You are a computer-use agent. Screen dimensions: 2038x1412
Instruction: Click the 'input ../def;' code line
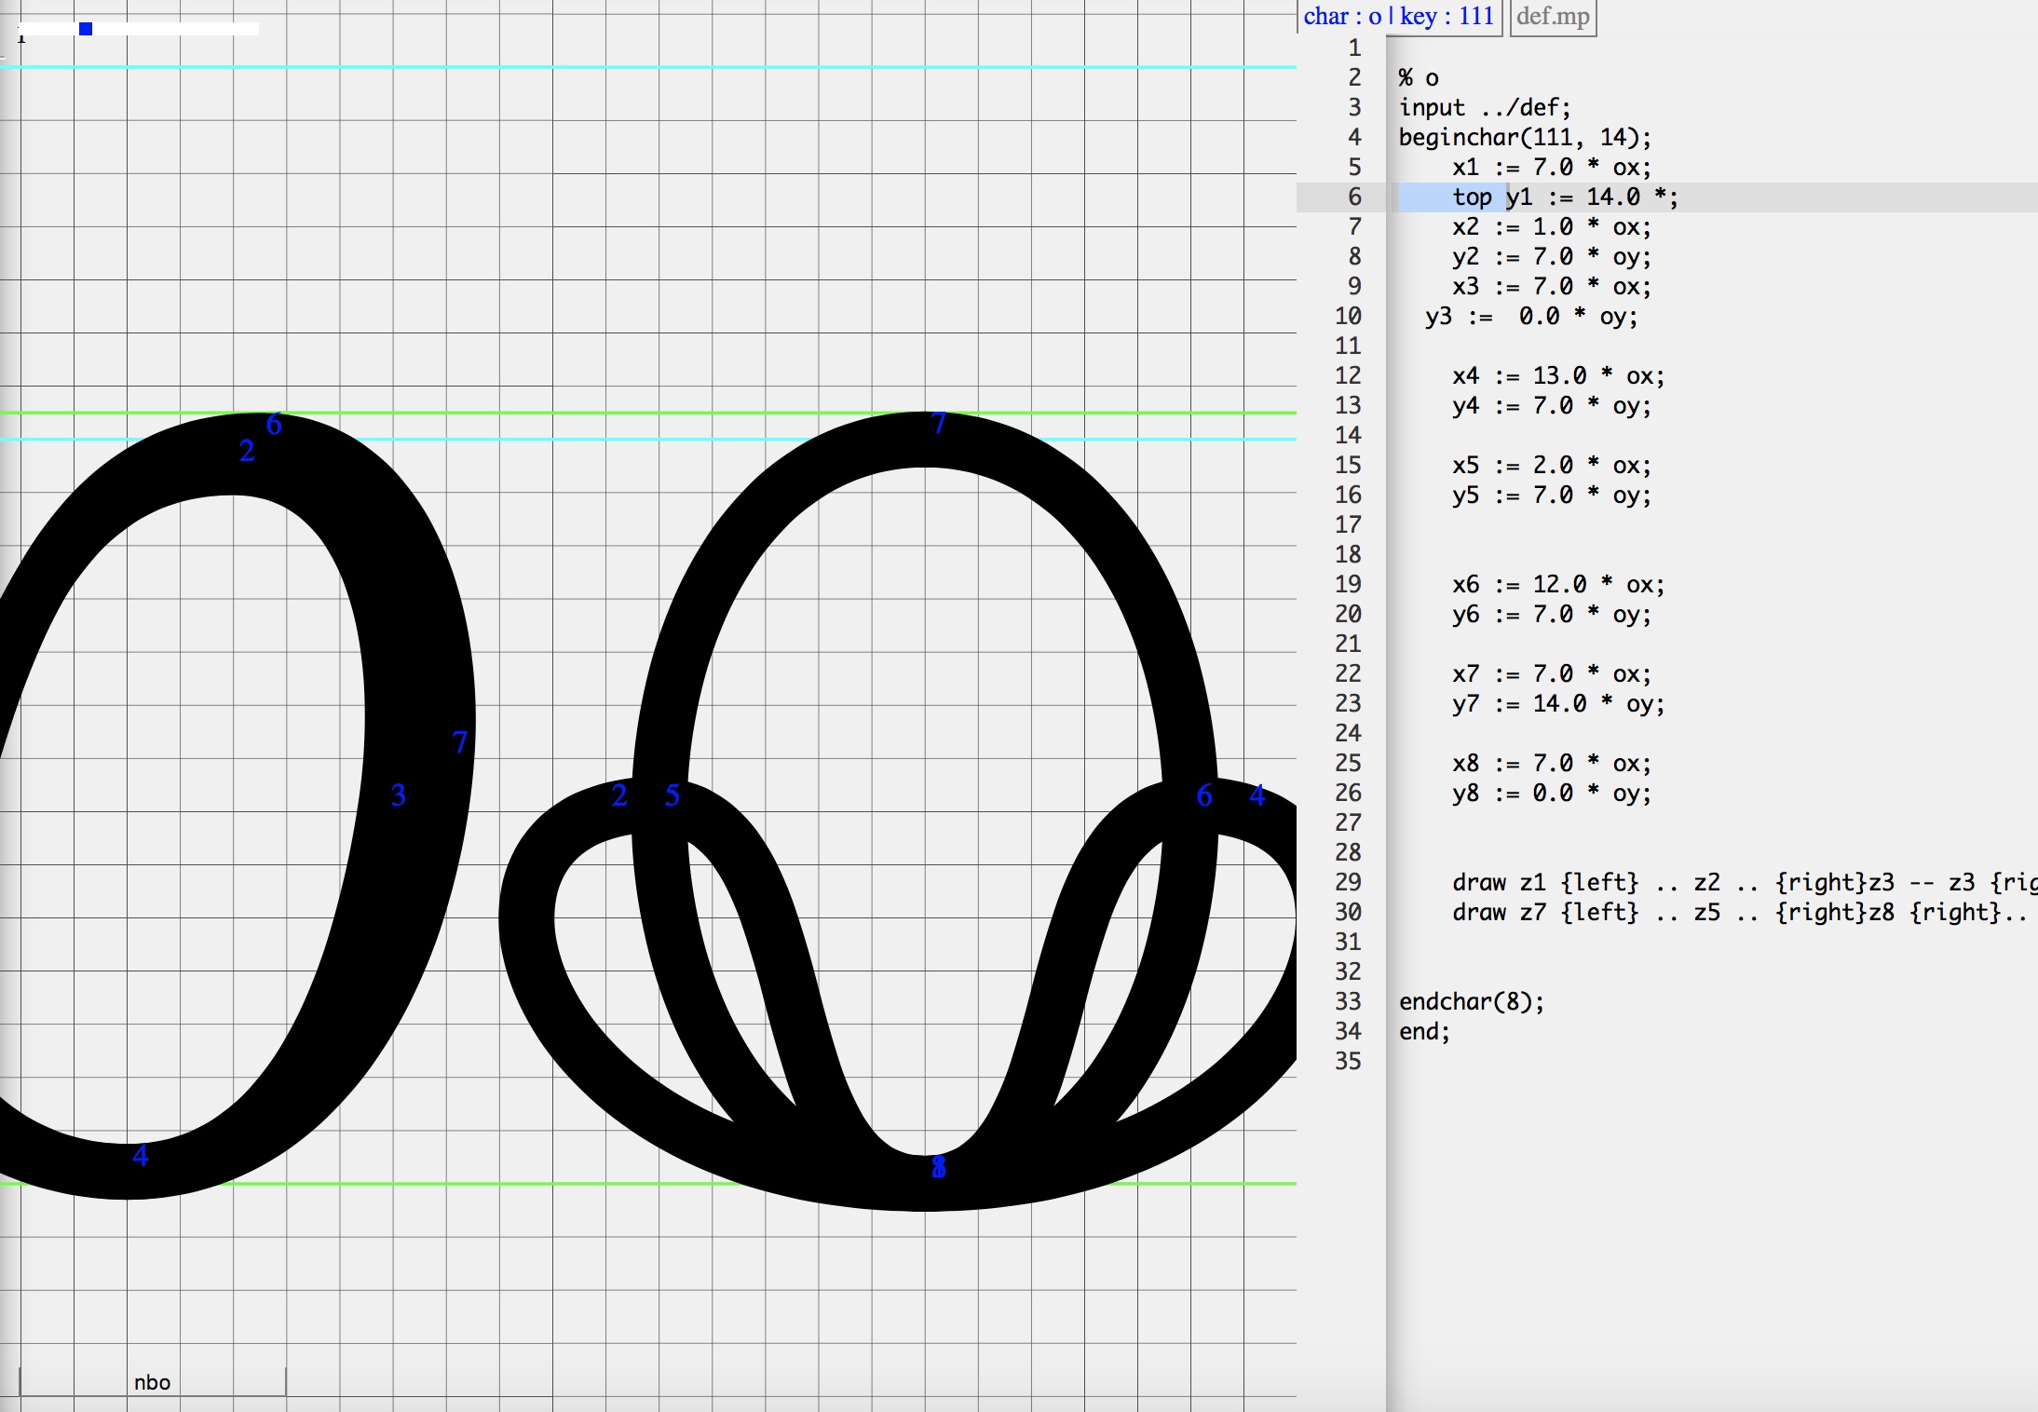tap(1484, 107)
